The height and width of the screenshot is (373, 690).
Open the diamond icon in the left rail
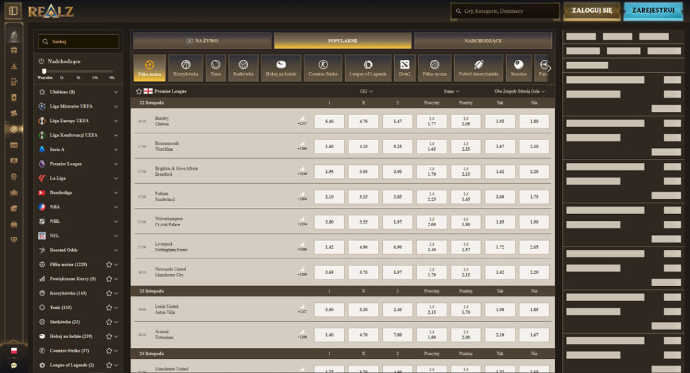(x=14, y=240)
